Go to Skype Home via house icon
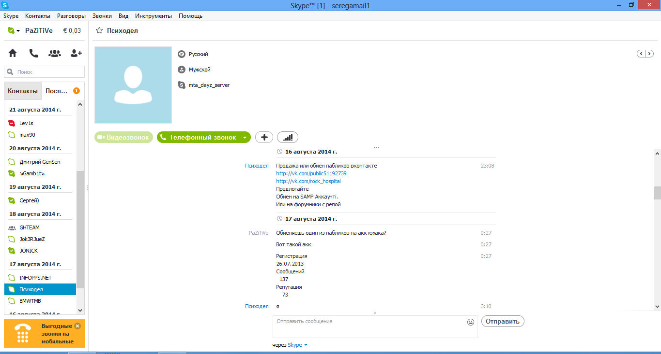The height and width of the screenshot is (354, 661). pyautogui.click(x=13, y=53)
